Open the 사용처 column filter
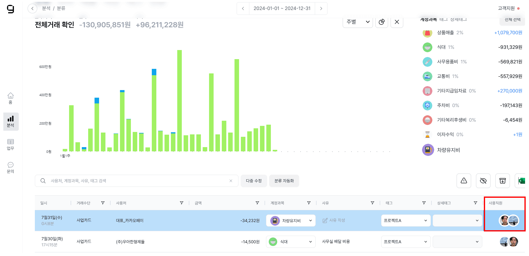This screenshot has height=256, width=529. (x=181, y=203)
